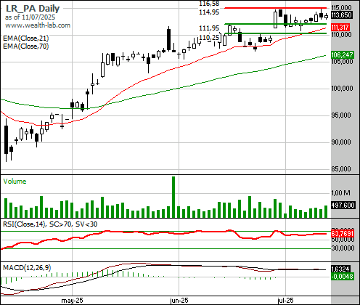This screenshot has width=360, height=305.
Task: Click the 90,000 price axis label
Action: point(341,142)
